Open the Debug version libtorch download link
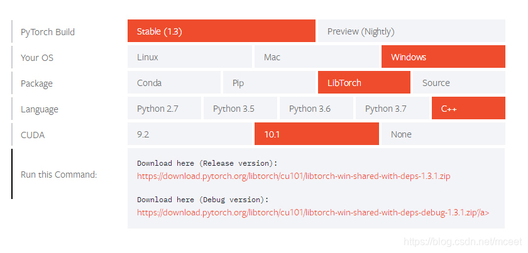The width and height of the screenshot is (528, 253). 313,212
